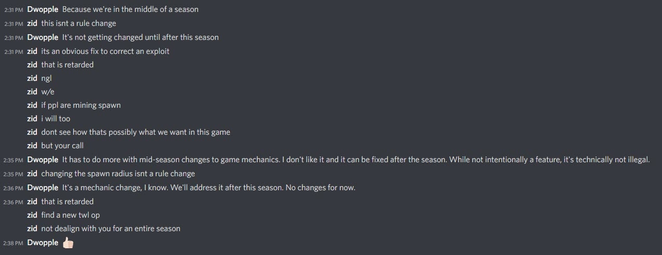Open Dwopple's profile beside "It's a mechanic change"
This screenshot has width=662, height=255.
tap(43, 188)
